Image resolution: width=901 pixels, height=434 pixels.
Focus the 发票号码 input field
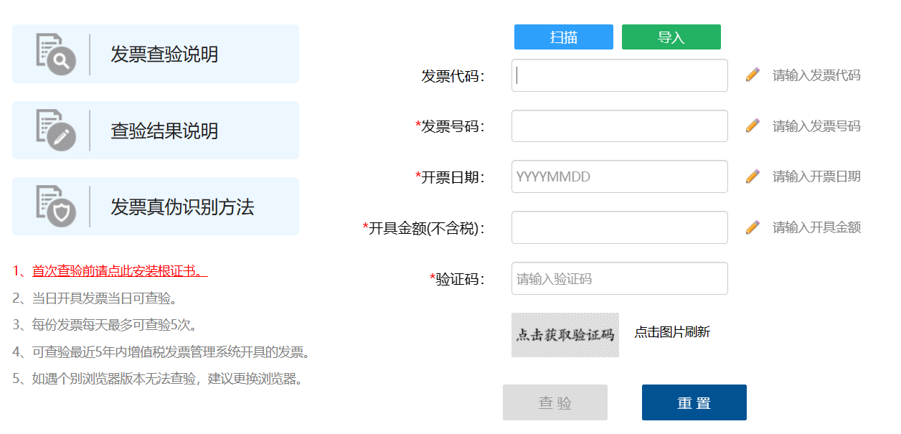coord(620,126)
